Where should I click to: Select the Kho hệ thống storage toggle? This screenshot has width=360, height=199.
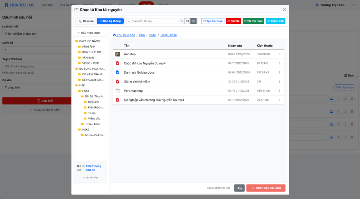(110, 21)
